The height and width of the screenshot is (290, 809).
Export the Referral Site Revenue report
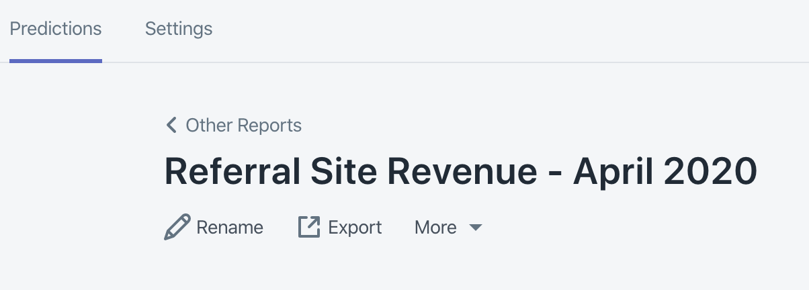coord(340,228)
